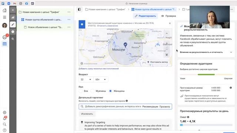237x133 pixels.
Task: Open the first Trello browser tab icon
Action: (3, 3)
